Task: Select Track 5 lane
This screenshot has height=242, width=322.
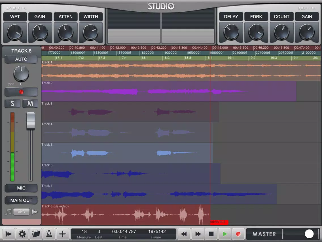Action: pos(127,153)
